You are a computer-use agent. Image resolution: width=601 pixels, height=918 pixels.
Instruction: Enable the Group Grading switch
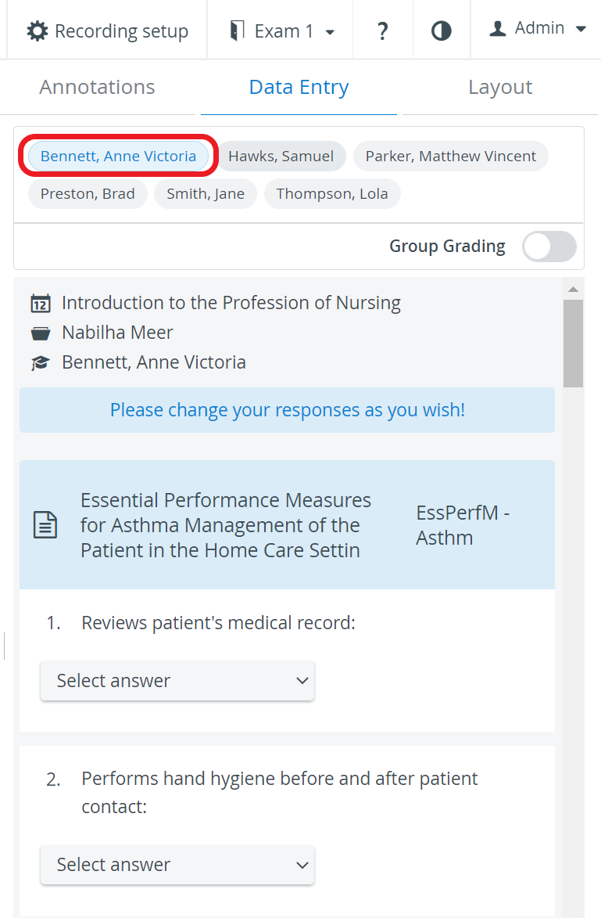click(549, 247)
